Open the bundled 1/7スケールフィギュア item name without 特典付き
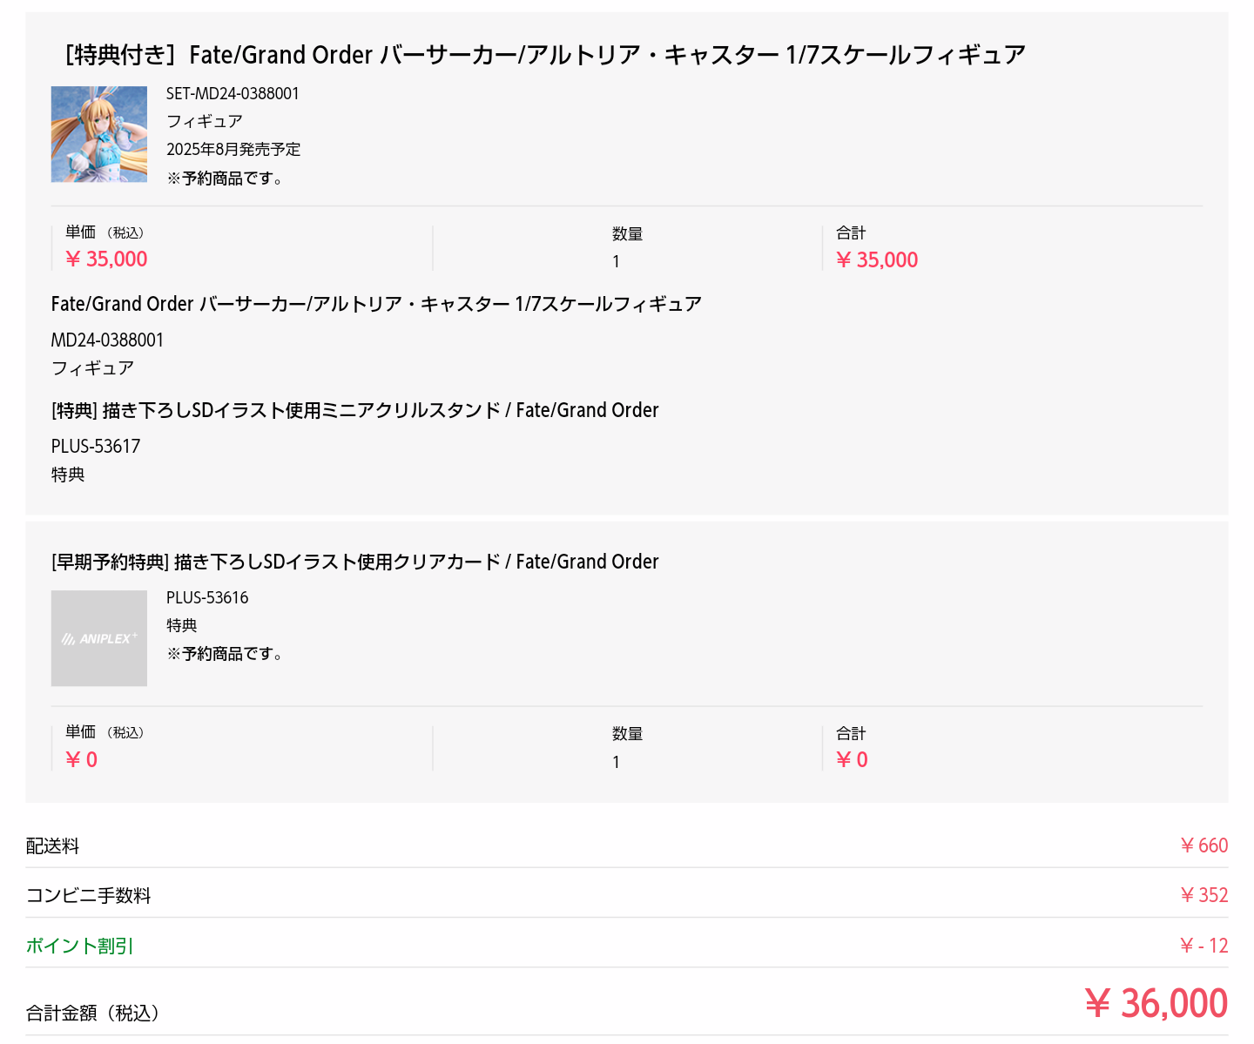1254x1044 pixels. pos(376,304)
